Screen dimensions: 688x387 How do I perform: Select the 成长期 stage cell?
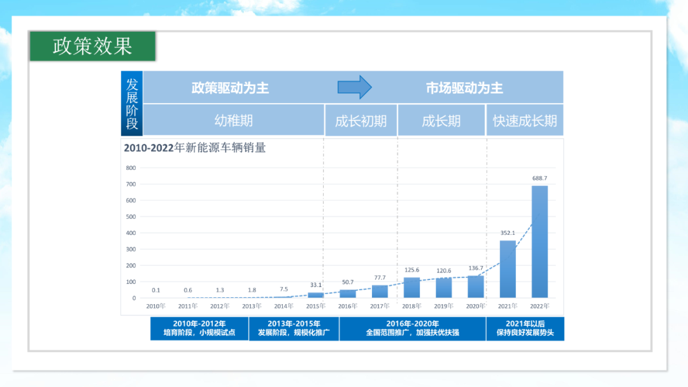[441, 120]
